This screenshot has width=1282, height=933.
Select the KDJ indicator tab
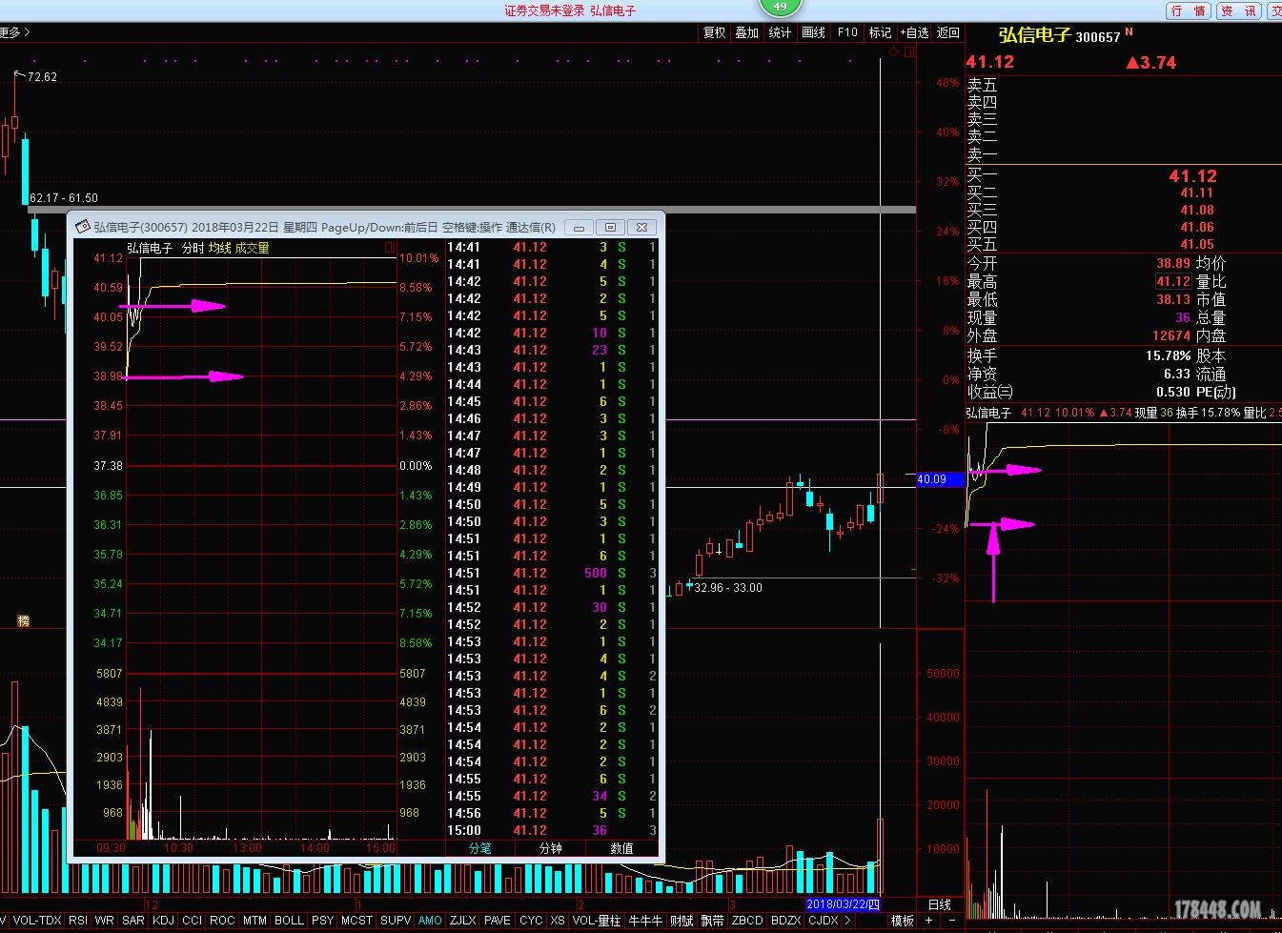tap(164, 921)
